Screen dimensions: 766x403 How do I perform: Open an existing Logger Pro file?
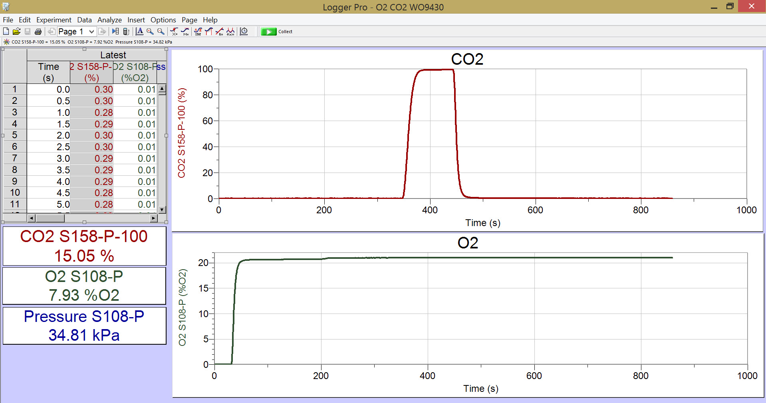(x=17, y=31)
